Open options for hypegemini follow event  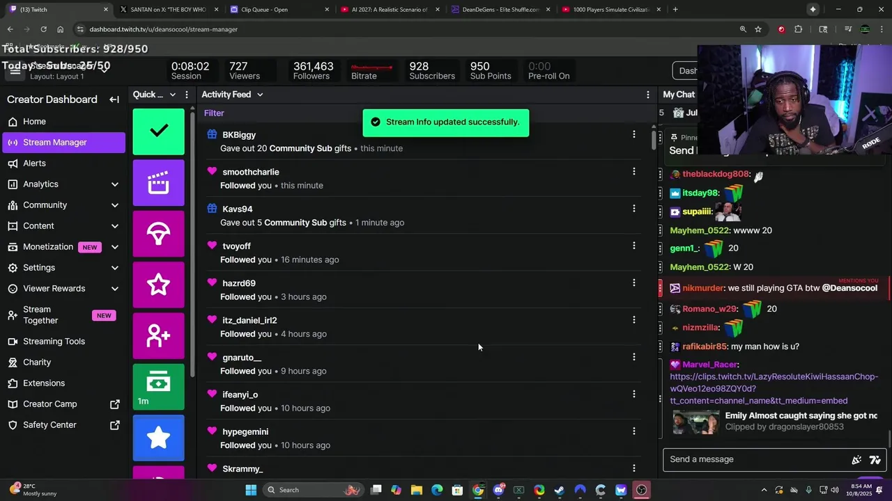click(x=633, y=431)
